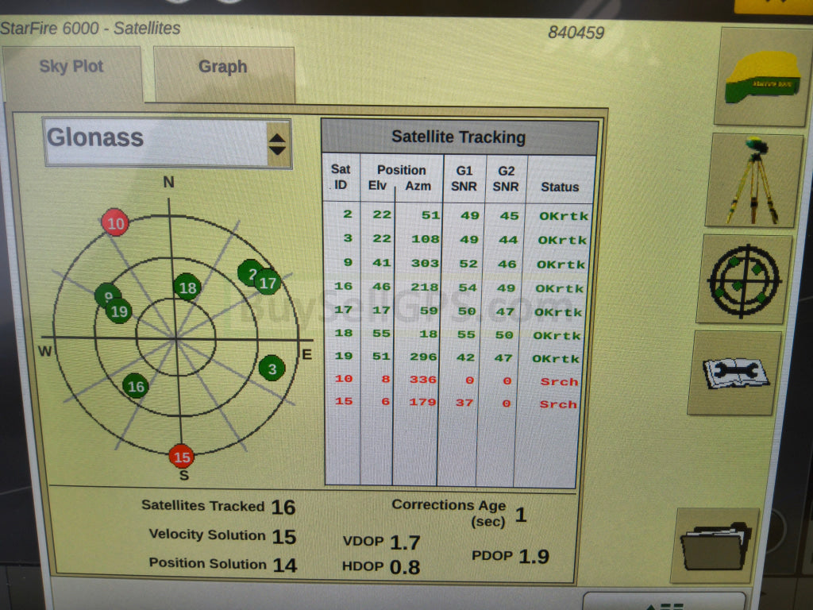Click green satellite 3 marker

tap(272, 369)
